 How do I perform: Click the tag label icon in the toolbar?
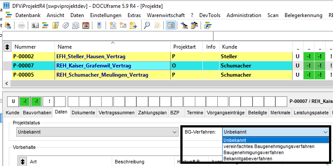pos(66,25)
